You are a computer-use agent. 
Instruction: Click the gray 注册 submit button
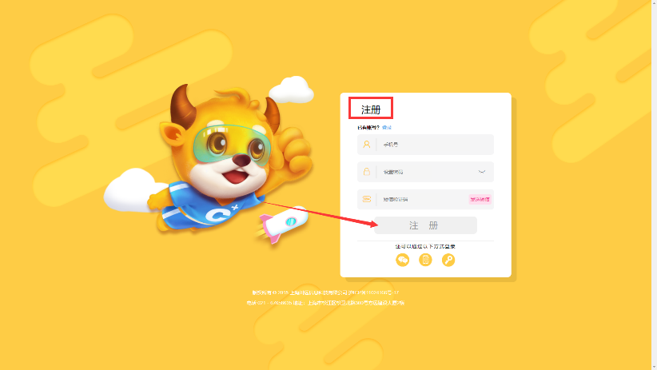[x=425, y=225]
